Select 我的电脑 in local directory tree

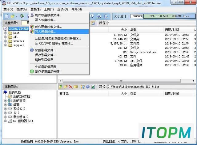14,92
